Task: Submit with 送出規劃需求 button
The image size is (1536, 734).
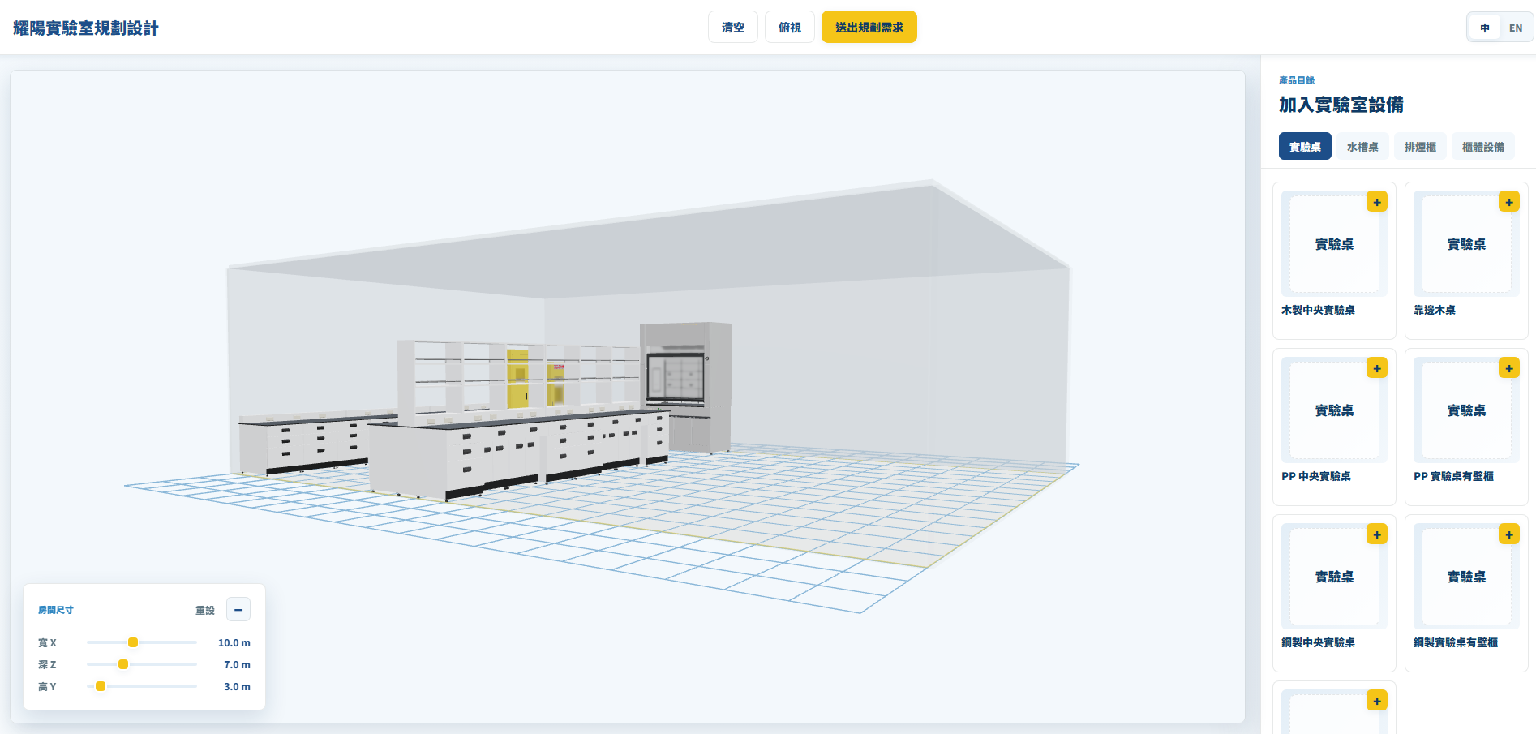Action: 869,27
